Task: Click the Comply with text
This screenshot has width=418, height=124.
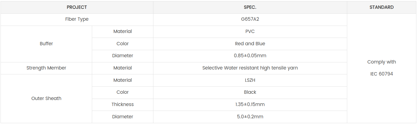Action: pos(381,62)
